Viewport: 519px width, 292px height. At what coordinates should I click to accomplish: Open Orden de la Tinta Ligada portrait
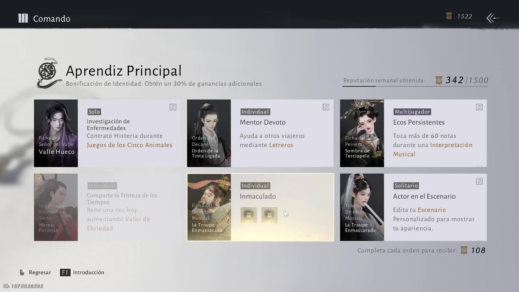pos(209,133)
